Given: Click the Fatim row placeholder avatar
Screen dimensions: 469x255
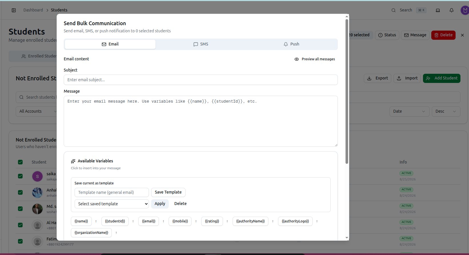Looking at the screenshot, I should (37, 242).
